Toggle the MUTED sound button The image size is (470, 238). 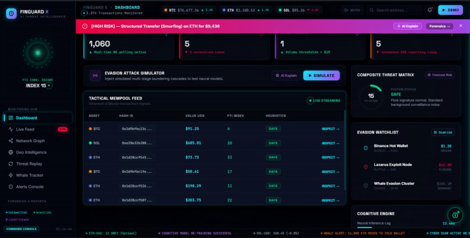point(352,10)
